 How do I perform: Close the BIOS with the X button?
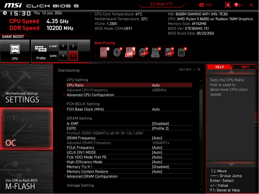pyautogui.click(x=251, y=5)
